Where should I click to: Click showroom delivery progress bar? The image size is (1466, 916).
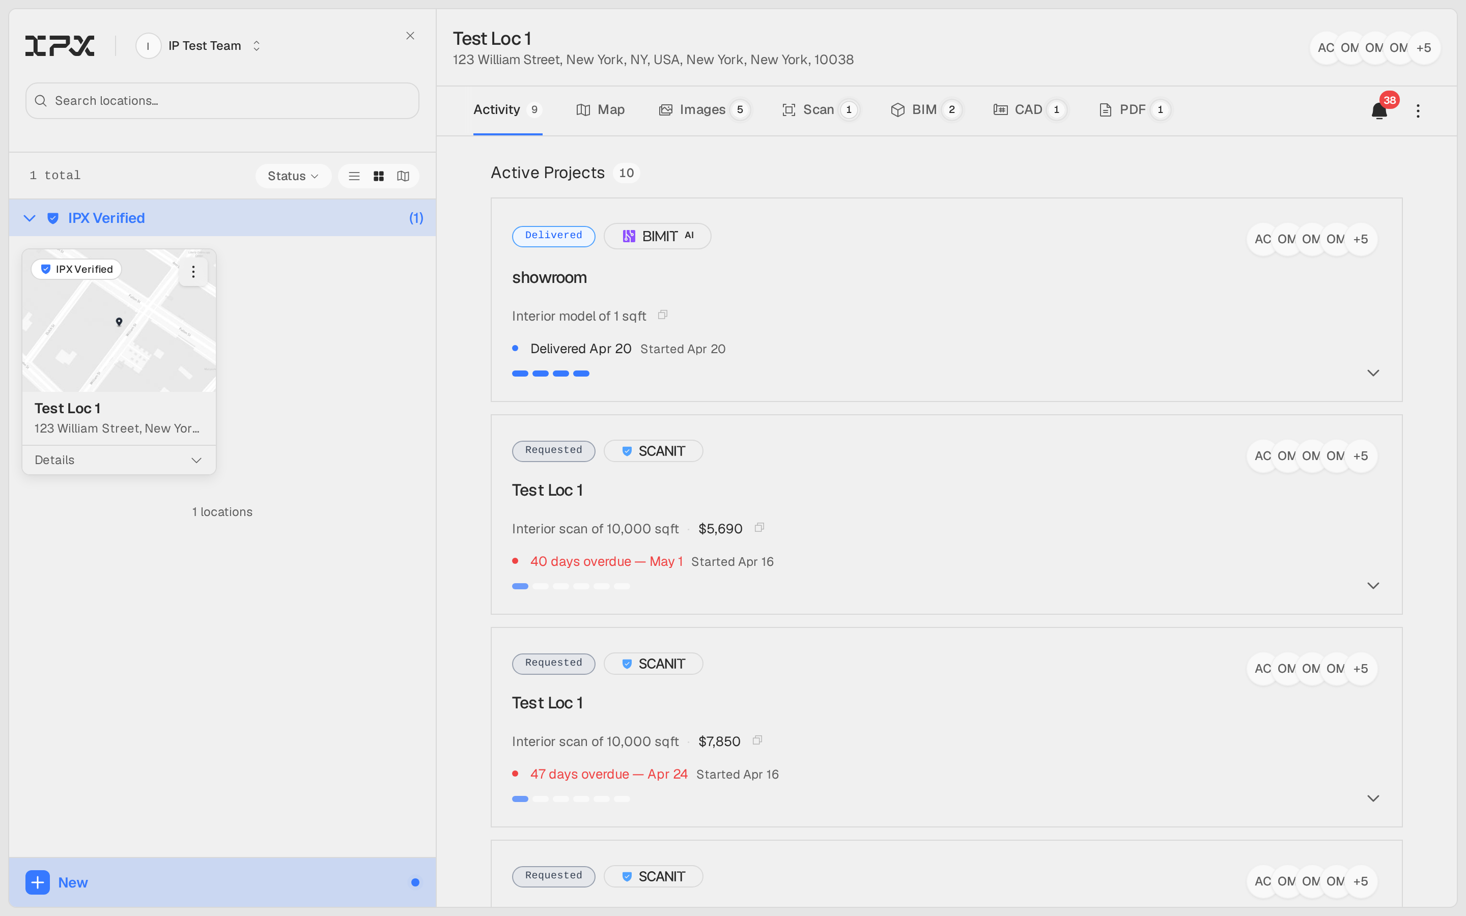[x=551, y=374]
